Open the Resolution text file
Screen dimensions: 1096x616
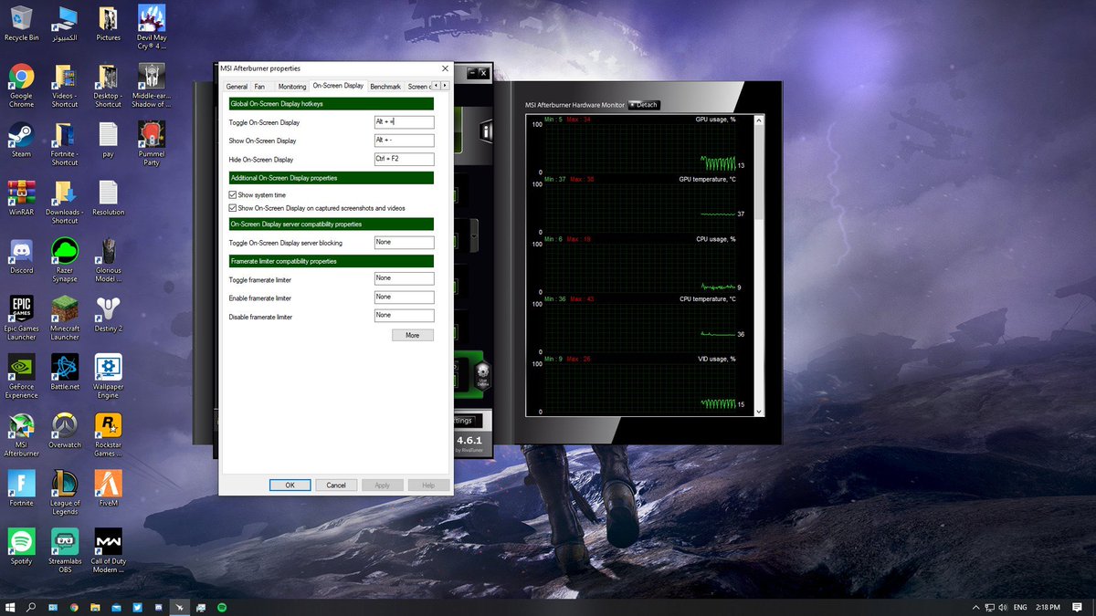coord(108,197)
